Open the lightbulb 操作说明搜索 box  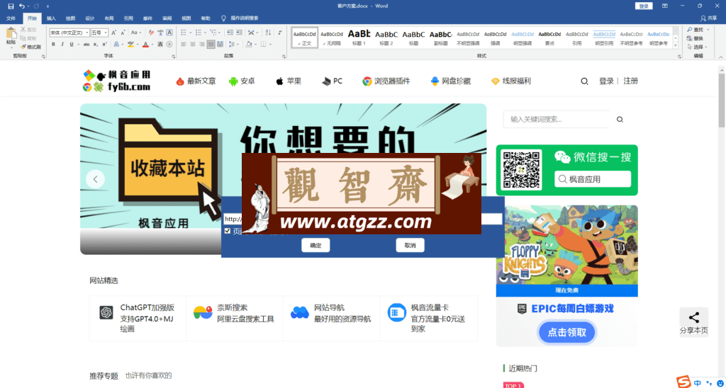point(240,18)
